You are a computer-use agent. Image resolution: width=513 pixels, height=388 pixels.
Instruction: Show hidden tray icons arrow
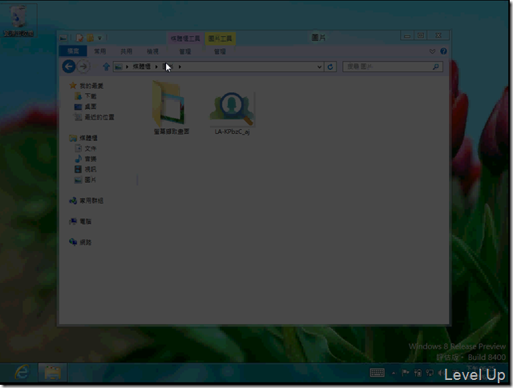coord(394,373)
